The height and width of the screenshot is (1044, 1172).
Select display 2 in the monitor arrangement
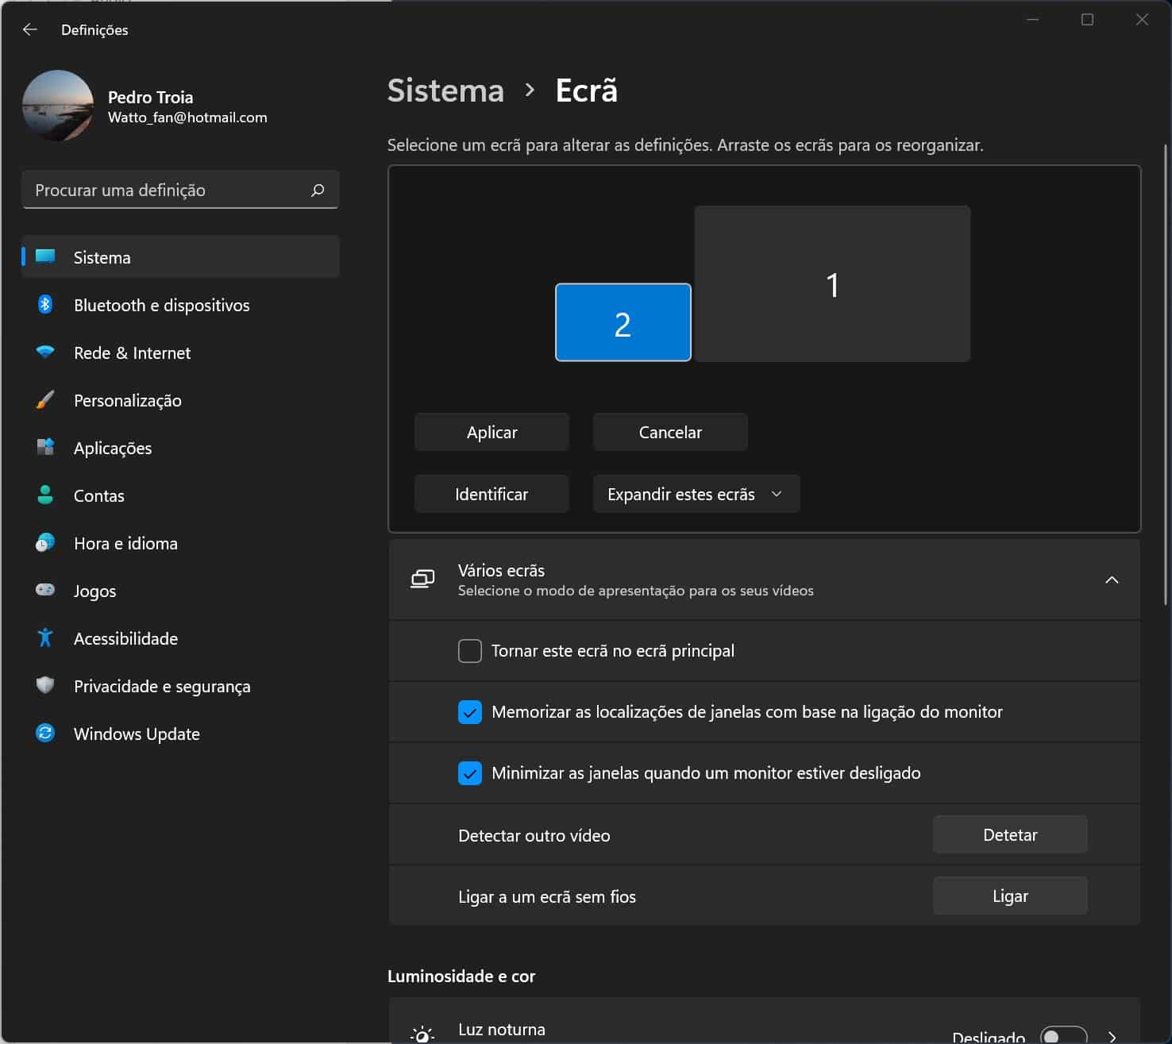pyautogui.click(x=623, y=322)
